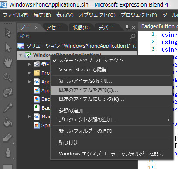The height and width of the screenshot is (169, 178).
Task: Open the ファイル(F) menu
Action: (16, 15)
